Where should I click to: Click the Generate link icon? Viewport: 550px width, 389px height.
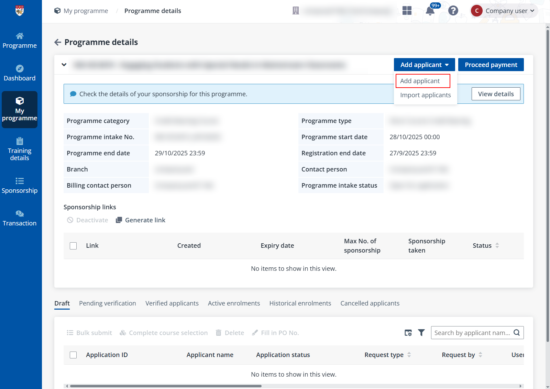[x=119, y=220]
